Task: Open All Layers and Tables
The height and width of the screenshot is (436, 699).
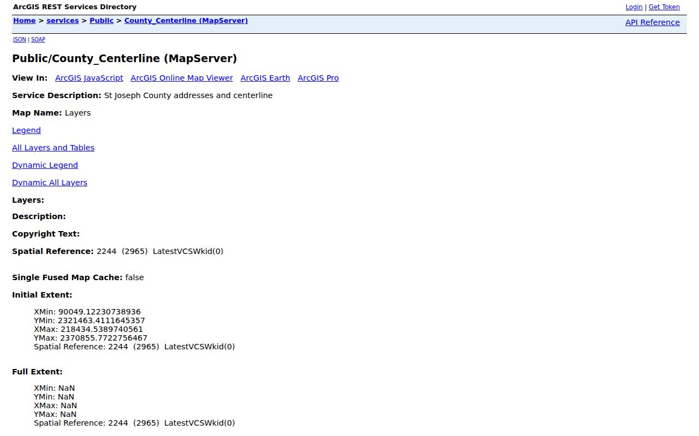Action: click(x=53, y=148)
